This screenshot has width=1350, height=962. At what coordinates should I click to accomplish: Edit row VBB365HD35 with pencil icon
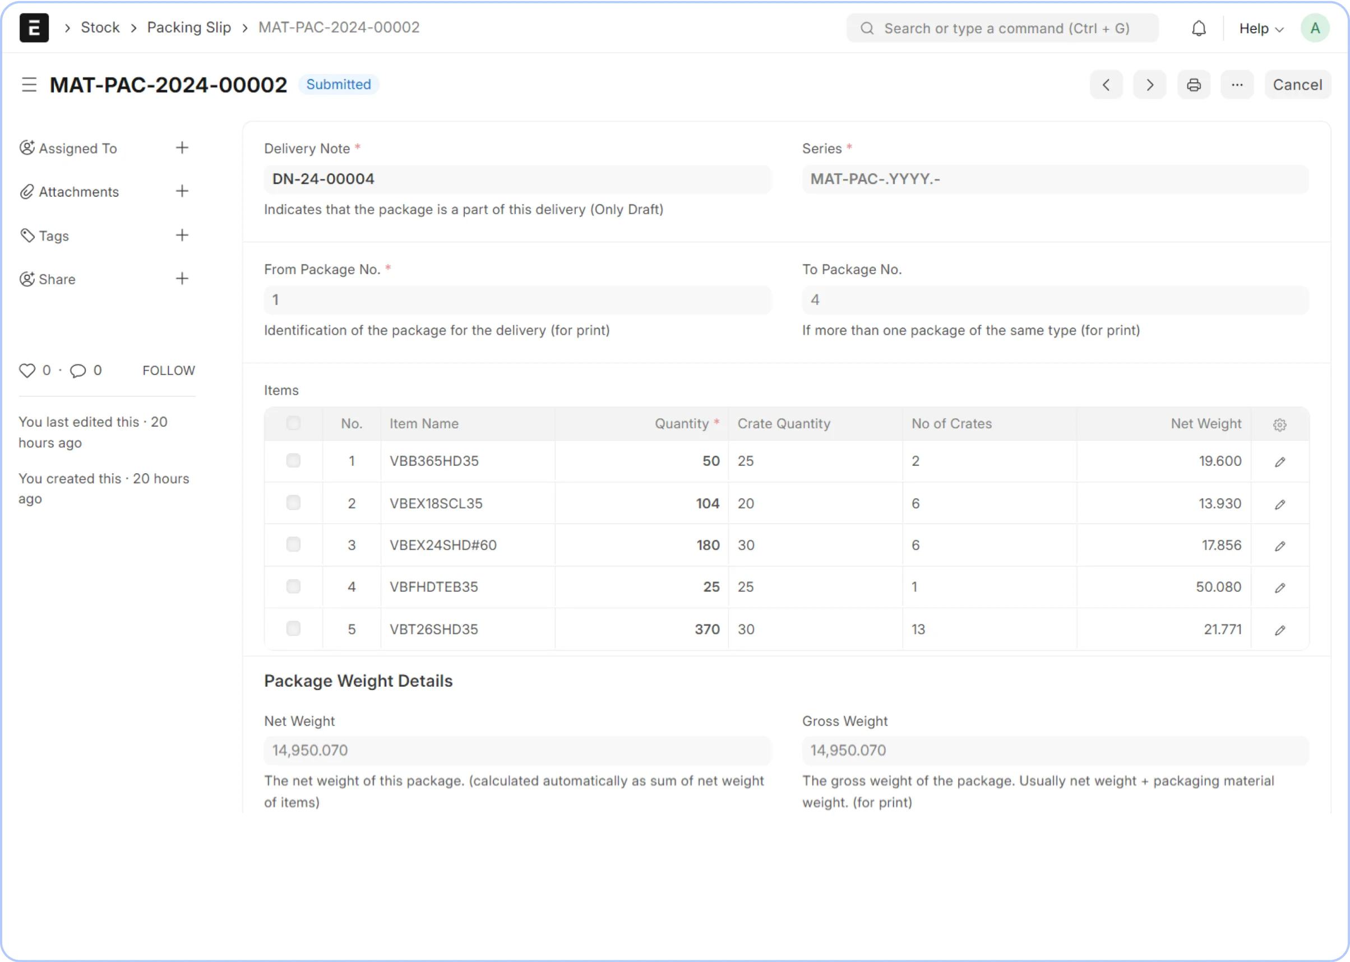tap(1279, 461)
